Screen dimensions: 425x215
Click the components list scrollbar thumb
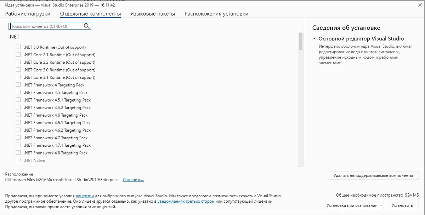(301, 41)
